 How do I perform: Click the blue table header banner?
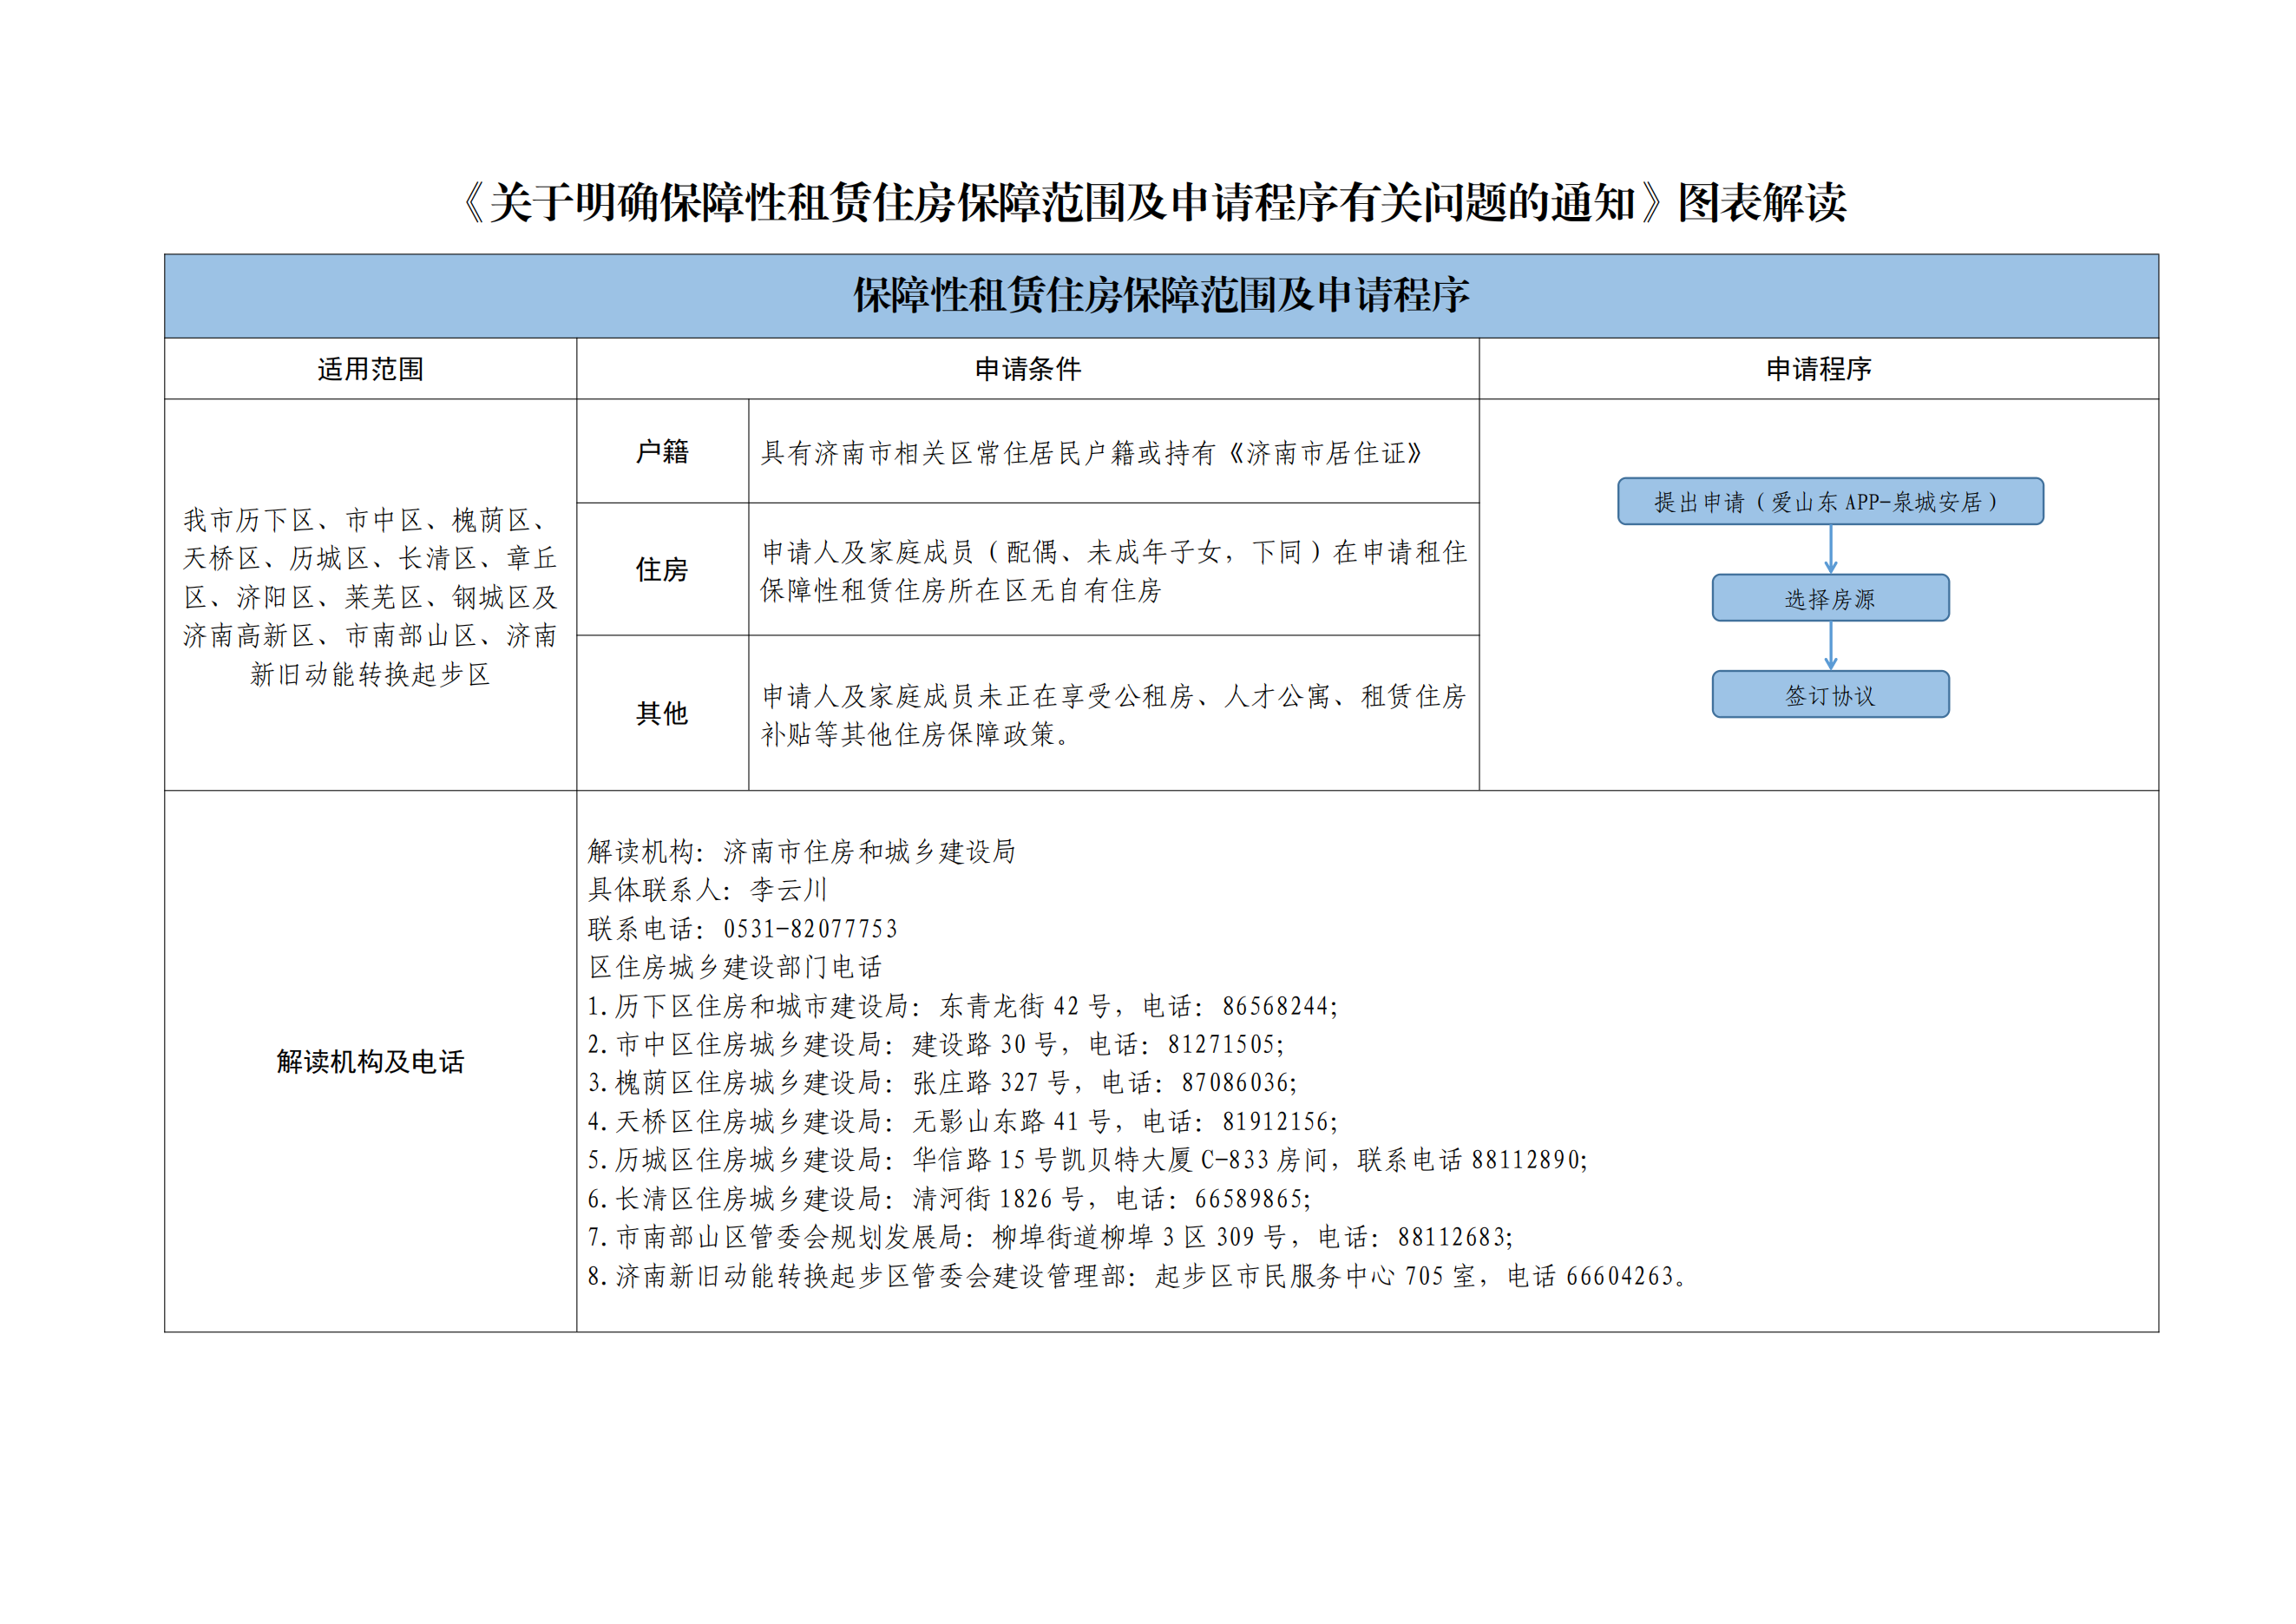tap(1161, 296)
